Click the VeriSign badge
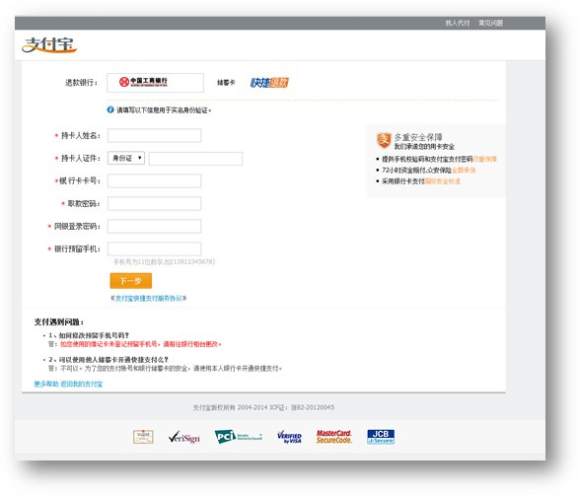 [183, 437]
